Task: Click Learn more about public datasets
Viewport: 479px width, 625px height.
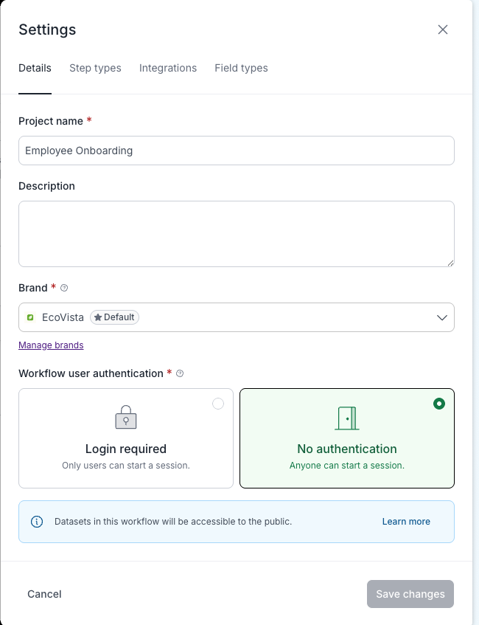Action: [406, 522]
